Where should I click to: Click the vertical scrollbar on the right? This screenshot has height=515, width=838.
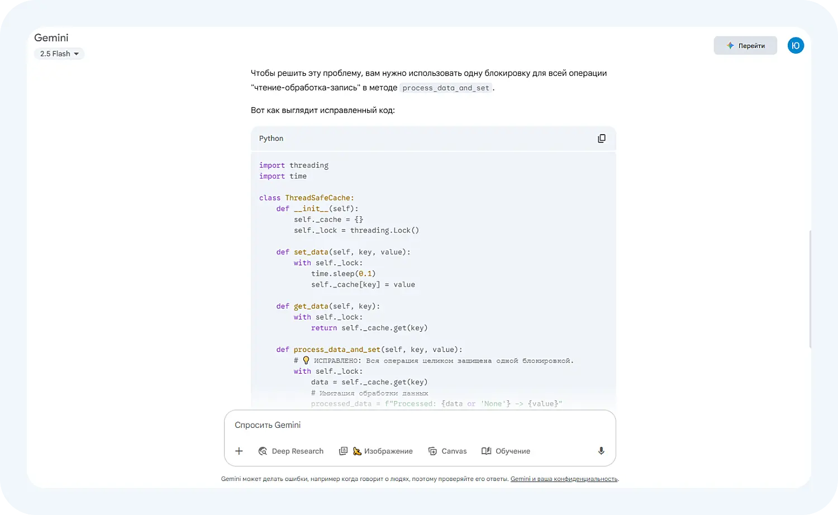811,285
